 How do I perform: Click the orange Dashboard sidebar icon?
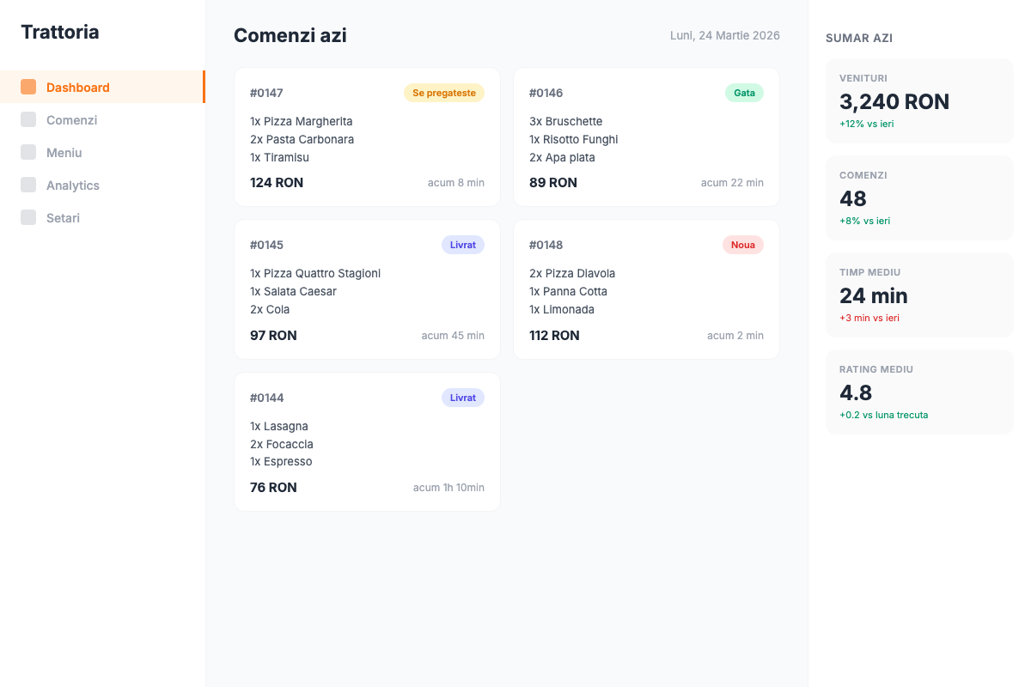(x=28, y=87)
